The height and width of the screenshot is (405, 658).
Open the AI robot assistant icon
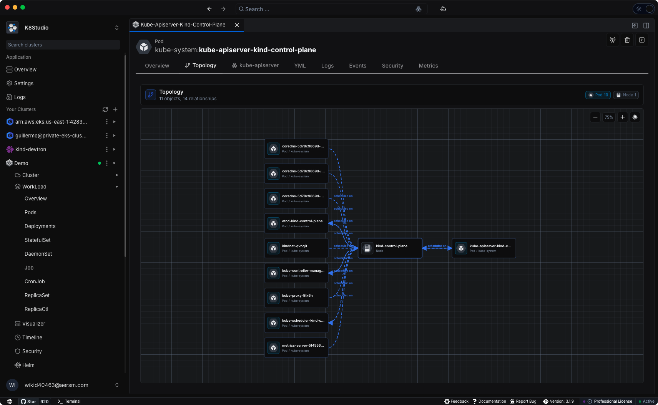pos(443,9)
